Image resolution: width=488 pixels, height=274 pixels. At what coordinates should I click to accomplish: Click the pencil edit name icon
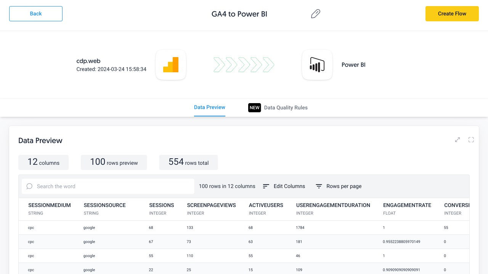click(x=315, y=14)
